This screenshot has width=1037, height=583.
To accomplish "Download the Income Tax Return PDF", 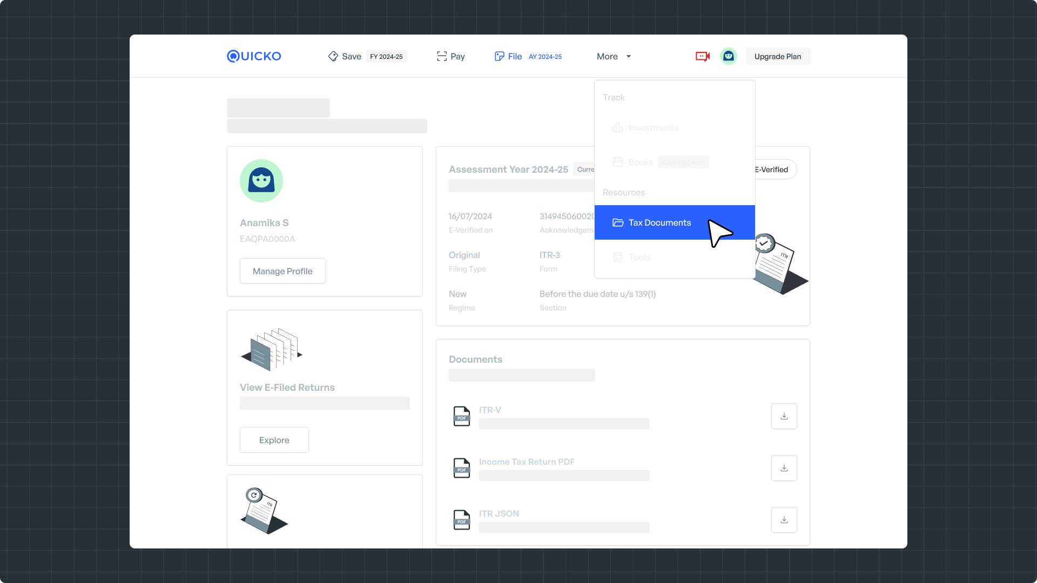I will (784, 468).
